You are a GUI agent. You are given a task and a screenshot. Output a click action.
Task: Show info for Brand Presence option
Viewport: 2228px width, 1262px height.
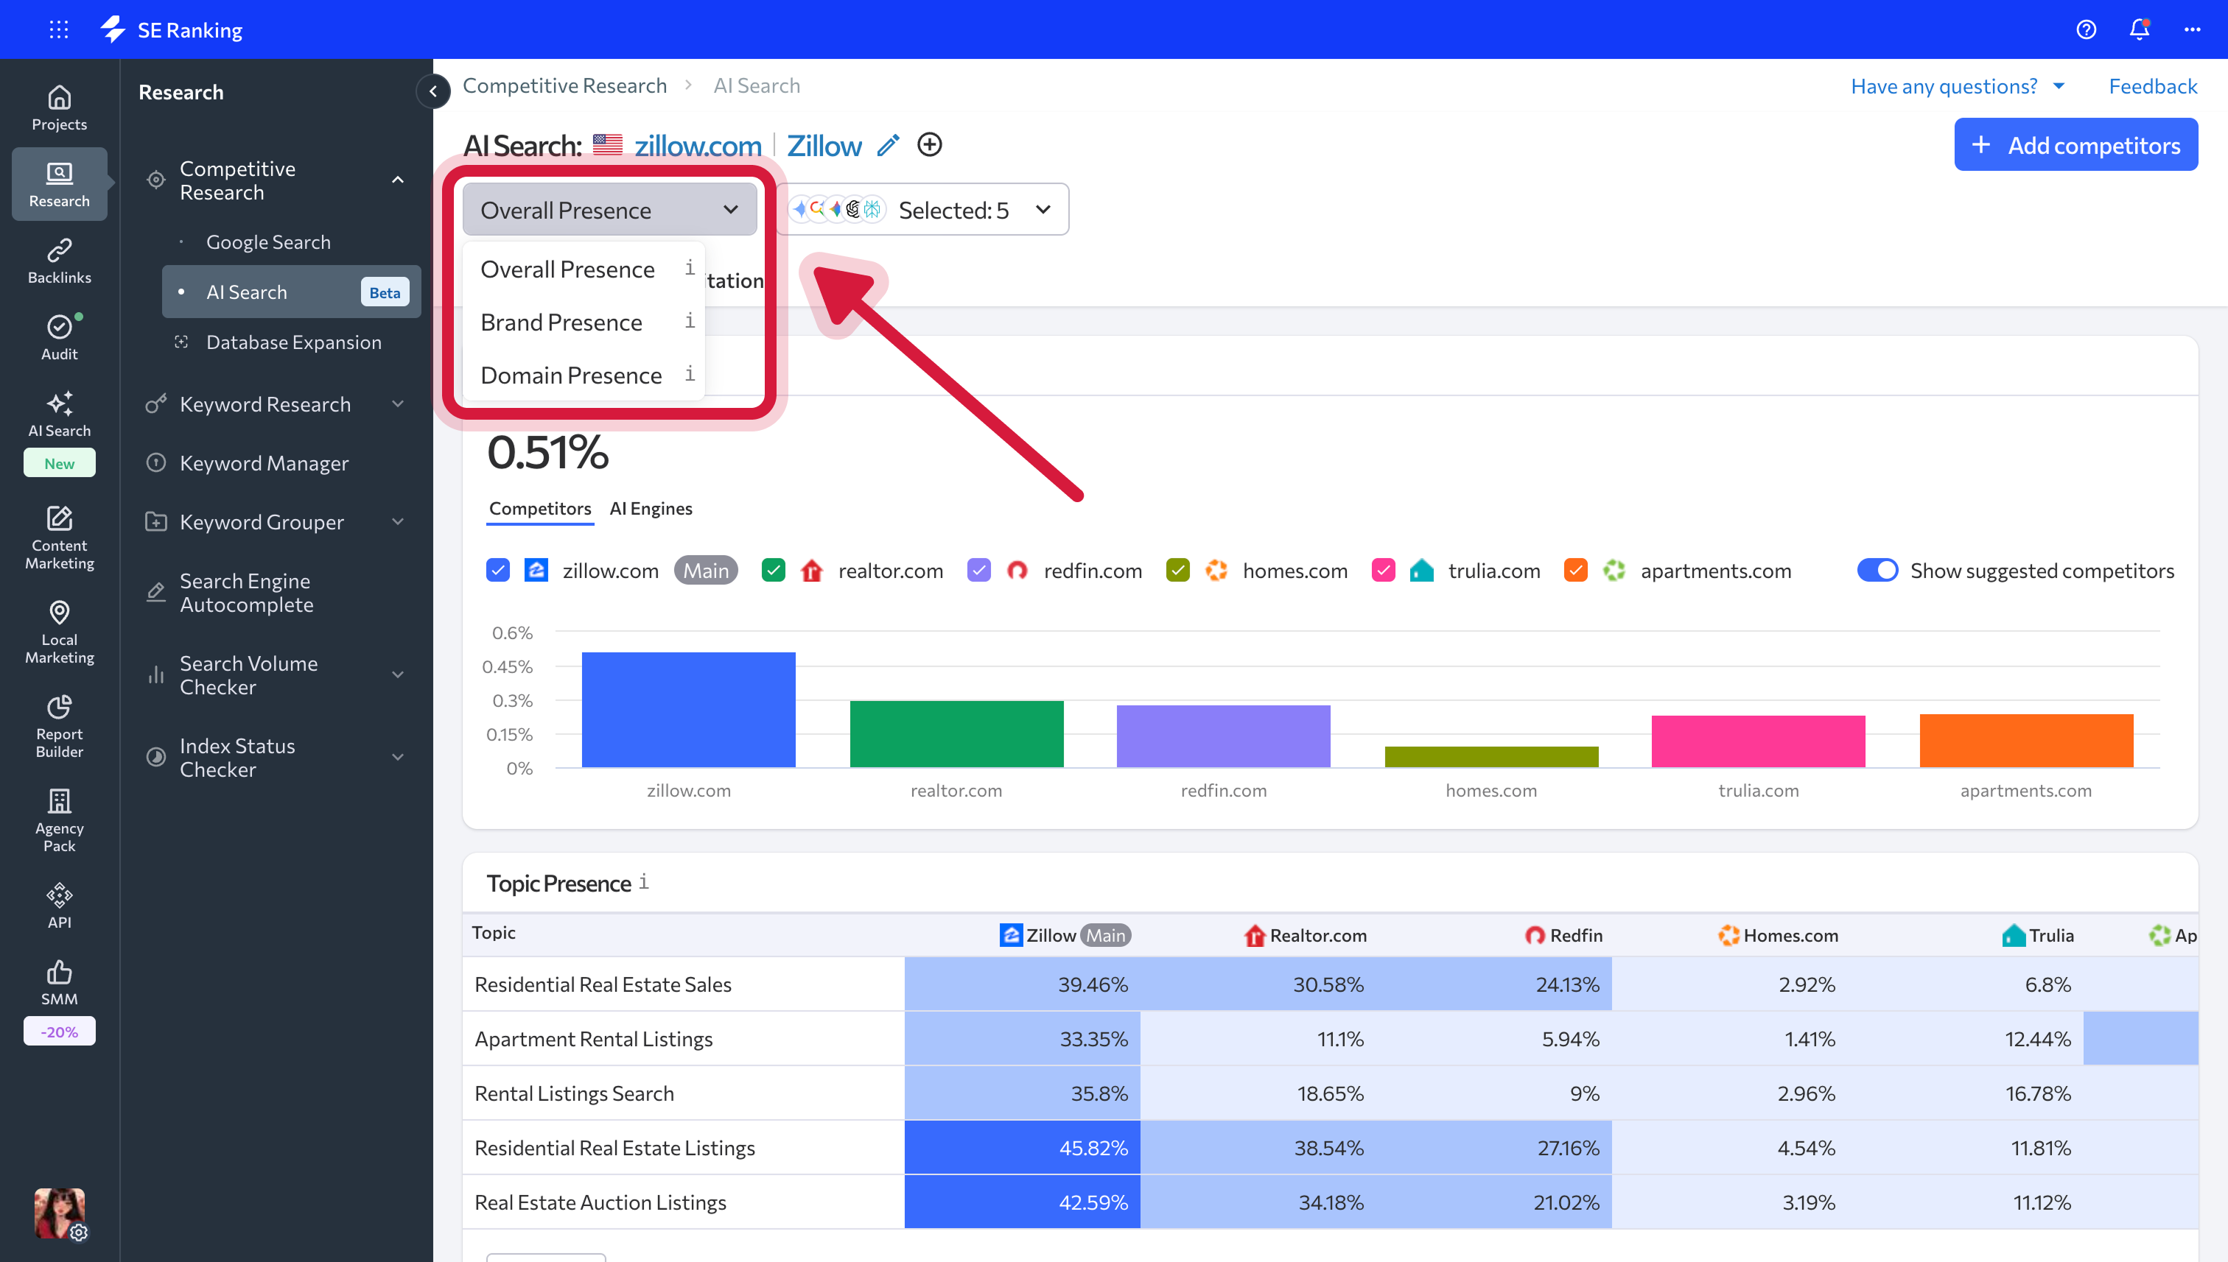coord(690,321)
